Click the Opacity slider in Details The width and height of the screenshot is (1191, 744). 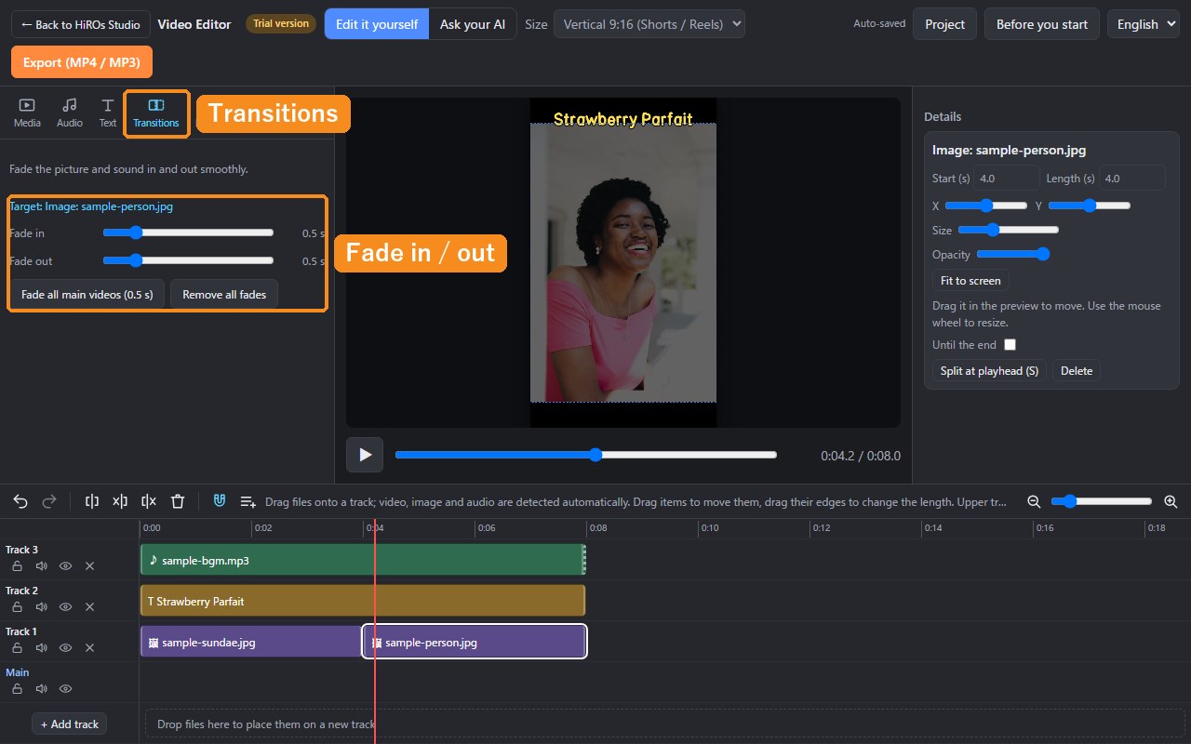[x=1013, y=254]
